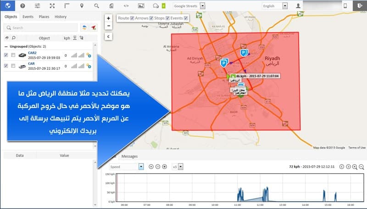
Task: Pan graph left with the left arrow icon
Action: (342, 167)
